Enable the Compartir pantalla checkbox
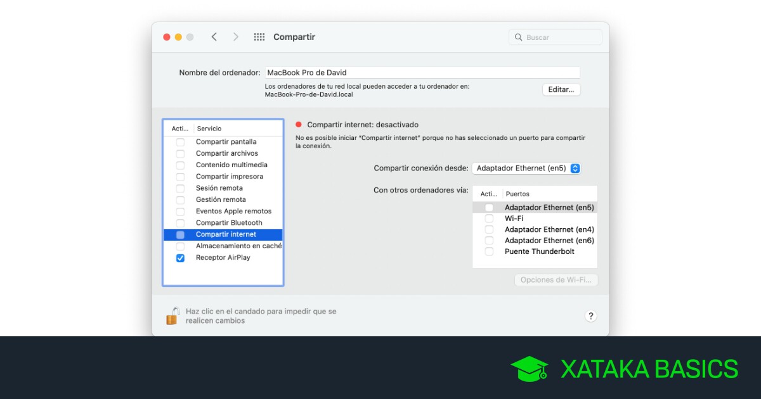The height and width of the screenshot is (399, 761). tap(180, 142)
